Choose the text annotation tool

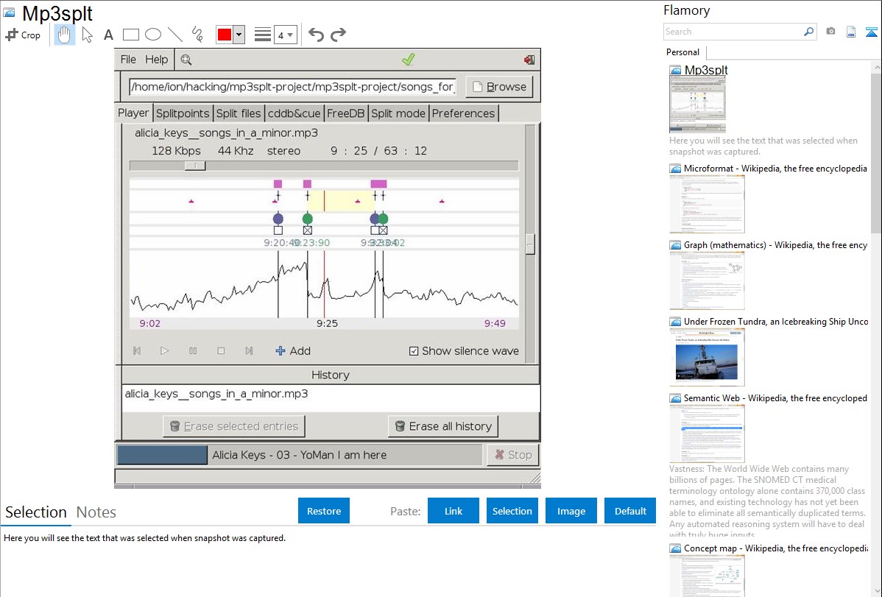pos(108,35)
